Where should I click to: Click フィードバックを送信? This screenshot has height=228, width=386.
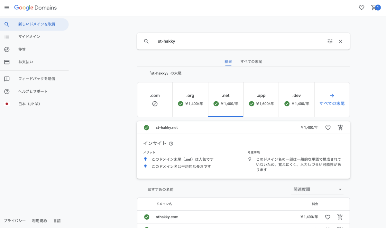pyautogui.click(x=34, y=79)
